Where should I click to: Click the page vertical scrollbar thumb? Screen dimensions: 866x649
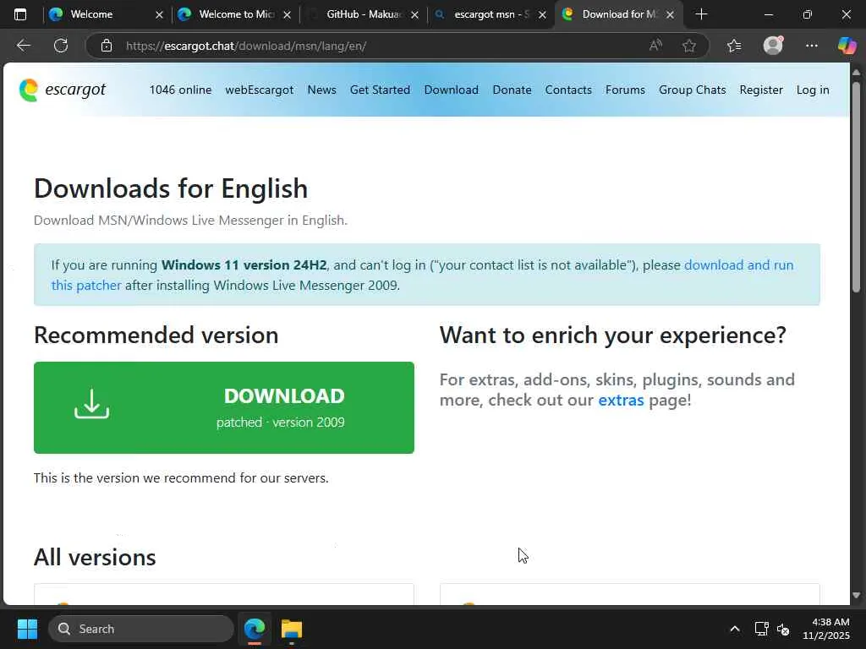pos(856,188)
